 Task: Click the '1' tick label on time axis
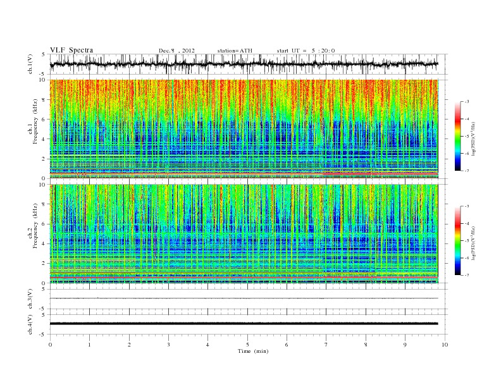(89, 345)
